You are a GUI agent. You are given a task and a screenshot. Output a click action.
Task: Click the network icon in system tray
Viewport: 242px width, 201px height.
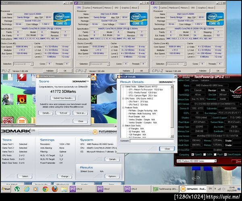(219, 189)
